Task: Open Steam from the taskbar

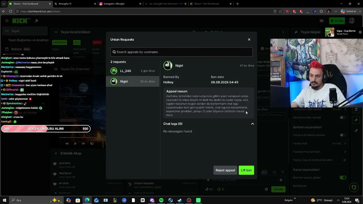Action: tap(180, 200)
